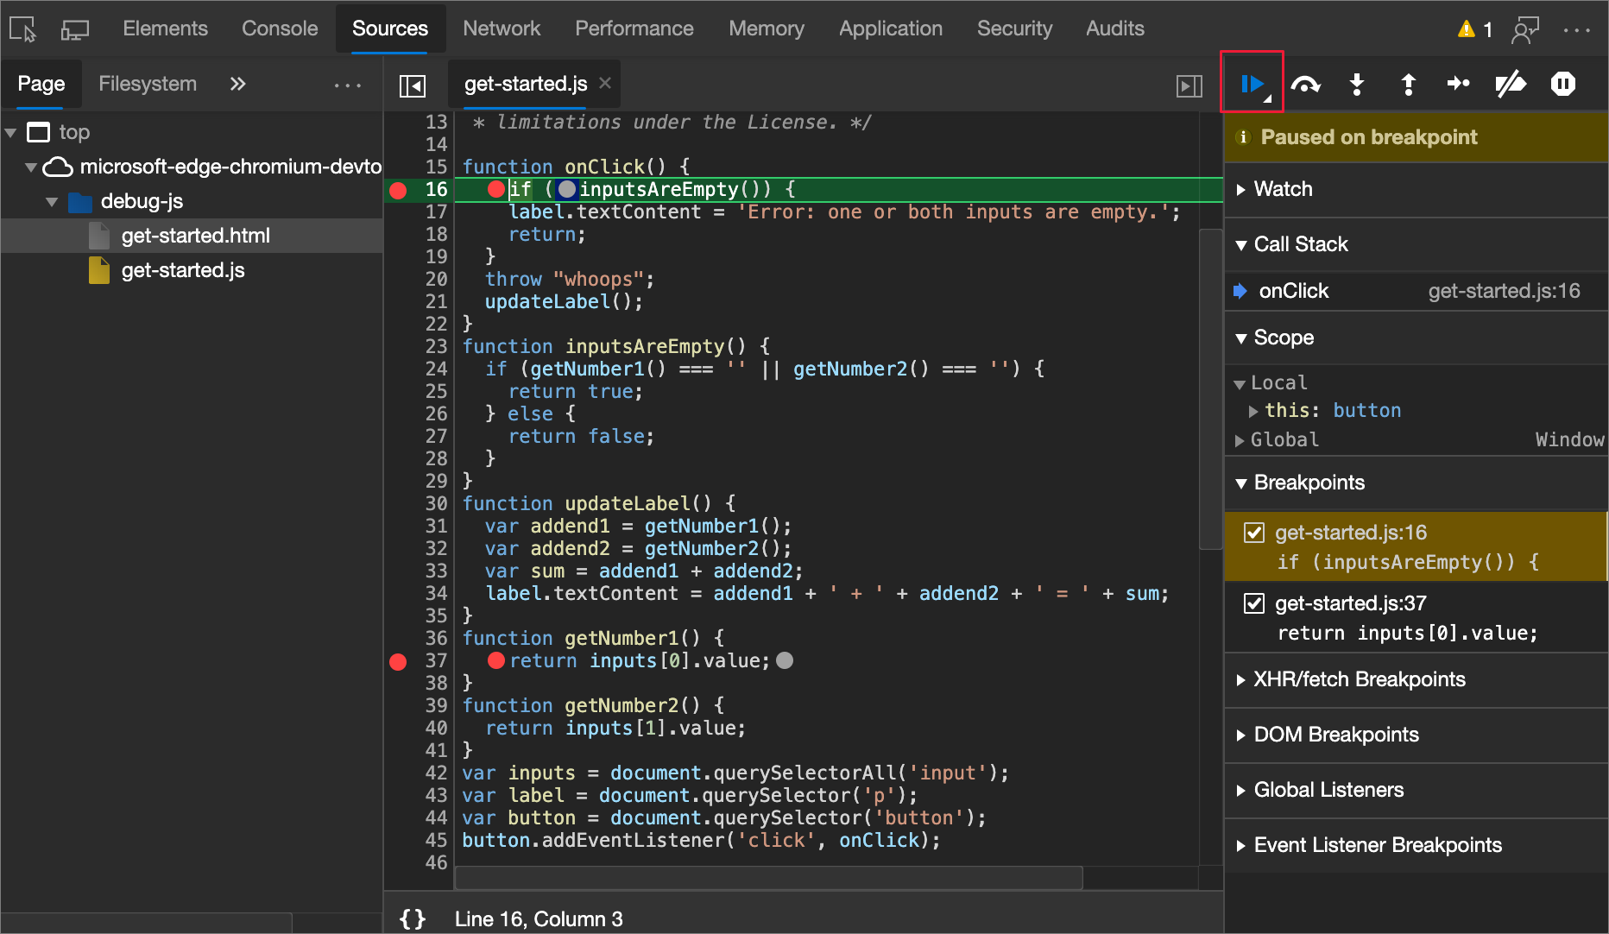Uncheck the get-started.js:37 breakpoint checkbox
This screenshot has height=934, width=1609.
pyautogui.click(x=1254, y=603)
